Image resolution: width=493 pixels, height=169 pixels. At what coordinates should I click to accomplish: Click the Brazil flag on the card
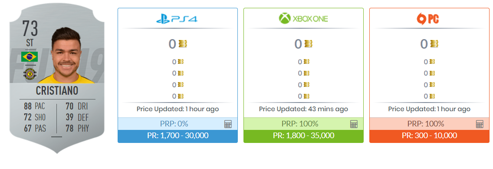coord(30,56)
